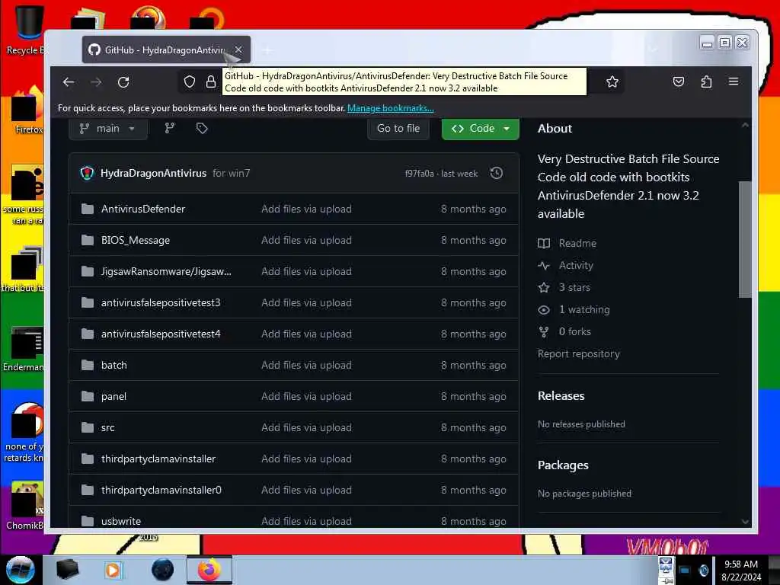Launch the media player taskbar icon
This screenshot has height=585, width=780.
click(113, 570)
